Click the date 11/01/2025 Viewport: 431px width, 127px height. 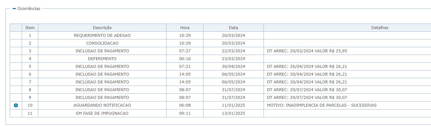(233, 105)
